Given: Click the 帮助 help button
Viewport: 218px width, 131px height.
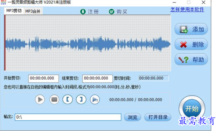Looking at the screenshot, I should coord(191,60).
